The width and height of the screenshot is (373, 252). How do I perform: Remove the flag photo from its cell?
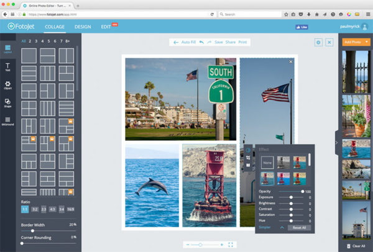[x=291, y=61]
